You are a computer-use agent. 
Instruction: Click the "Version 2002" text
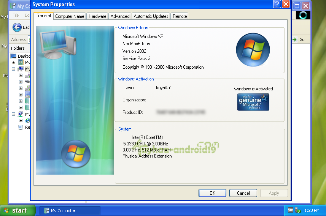(x=134, y=51)
